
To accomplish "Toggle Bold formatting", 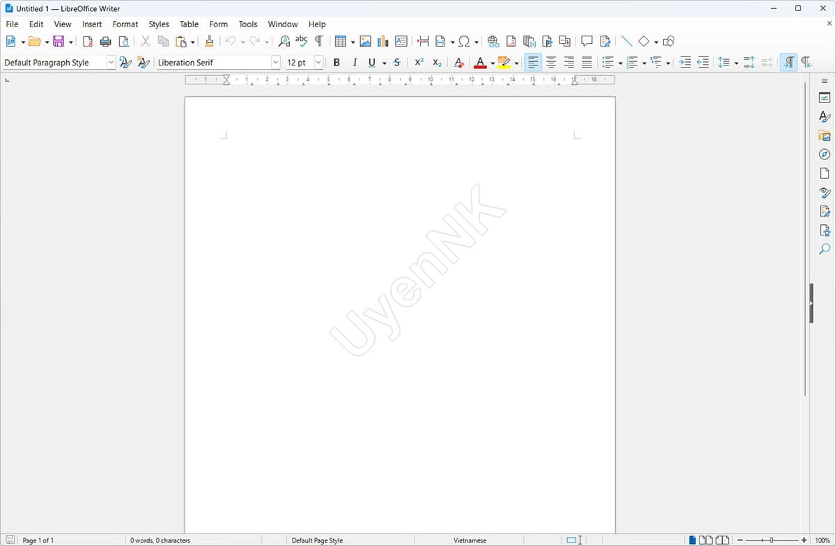I will (x=336, y=63).
